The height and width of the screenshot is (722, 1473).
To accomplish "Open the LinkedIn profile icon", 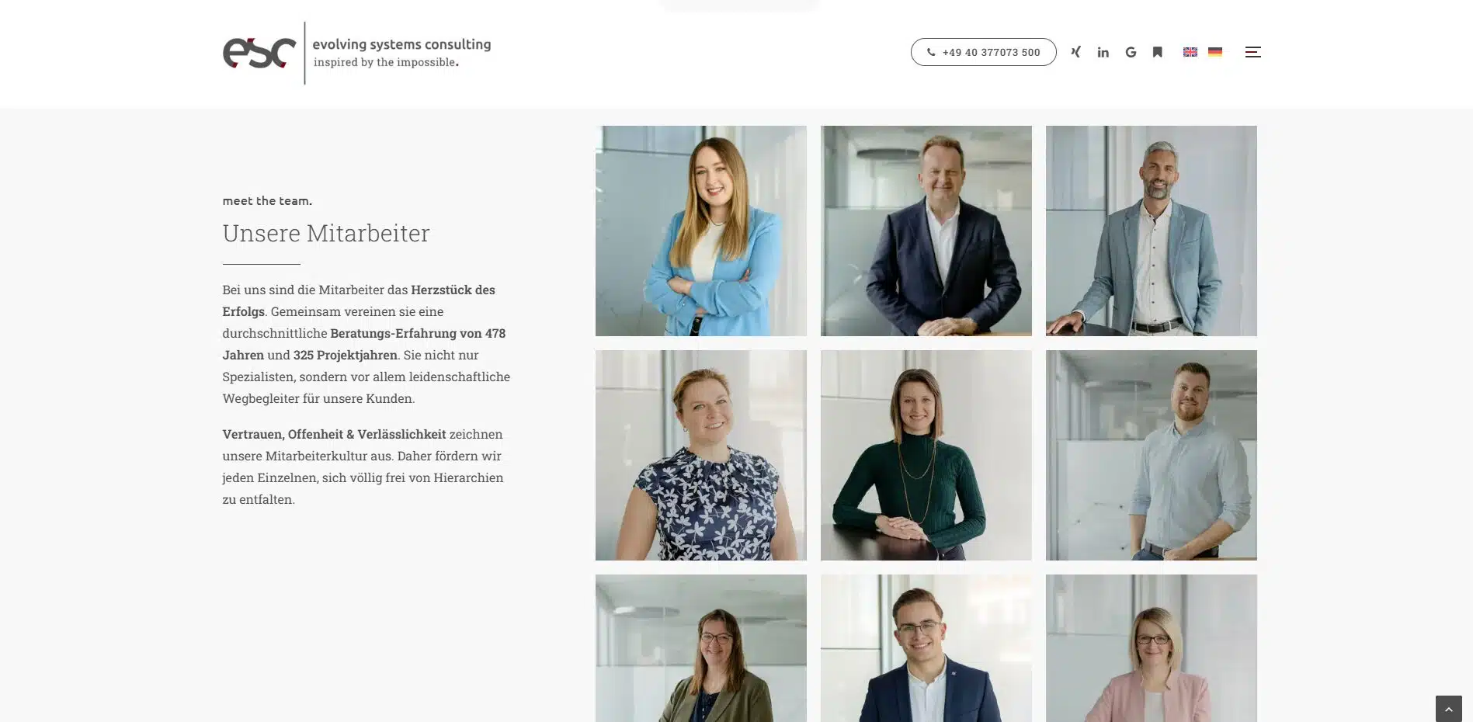I will [x=1103, y=52].
